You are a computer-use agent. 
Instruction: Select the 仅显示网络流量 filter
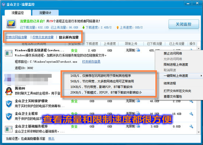tap(17, 37)
